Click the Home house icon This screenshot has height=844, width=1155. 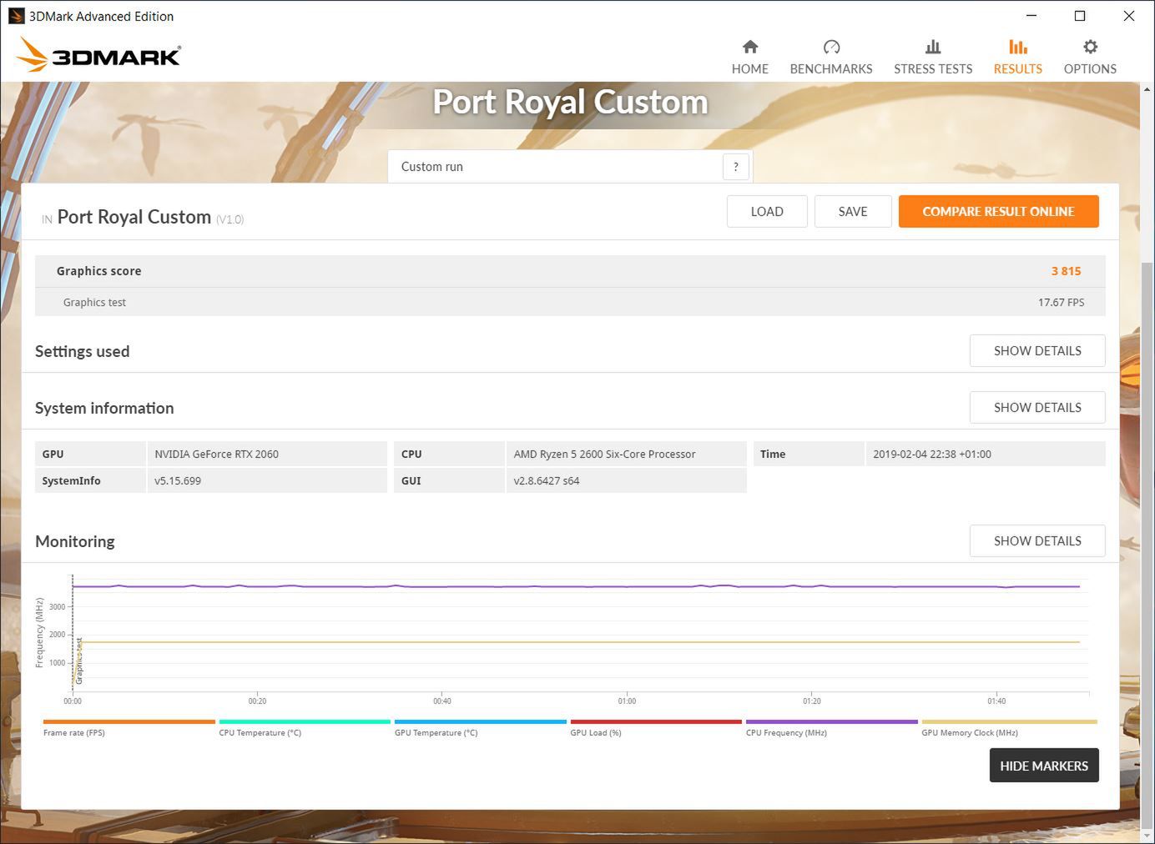pos(749,47)
